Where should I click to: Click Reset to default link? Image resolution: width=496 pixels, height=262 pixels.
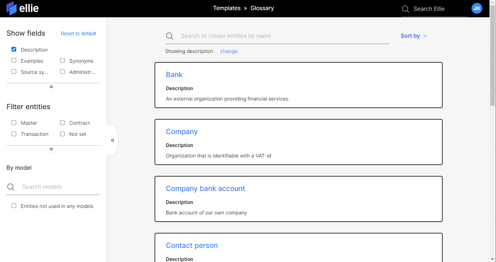(78, 34)
